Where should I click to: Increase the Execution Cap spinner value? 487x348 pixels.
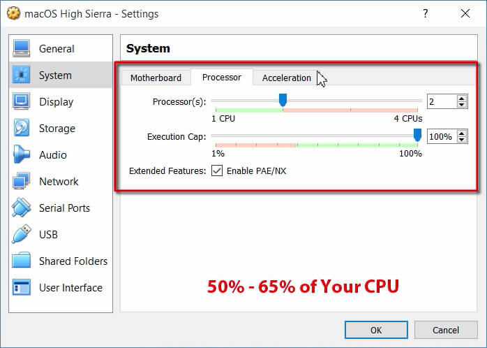click(462, 133)
